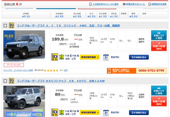Screen dimensions: 170x117
Task: Sort 支払総額 by ▼高 most expensive
Action: 79,16
